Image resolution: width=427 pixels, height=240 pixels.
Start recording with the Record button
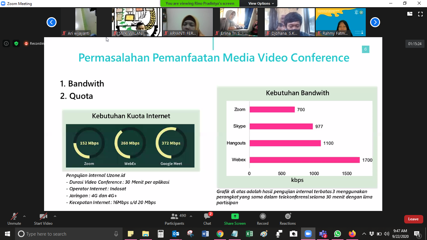coord(263,219)
